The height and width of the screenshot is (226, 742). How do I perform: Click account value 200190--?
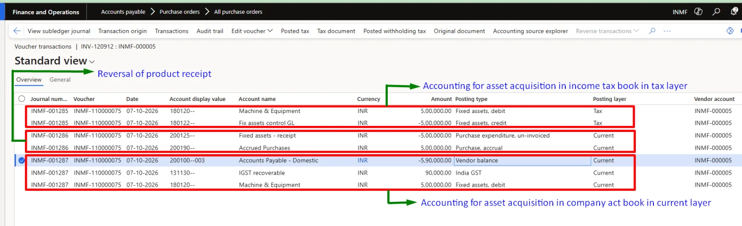coord(182,148)
